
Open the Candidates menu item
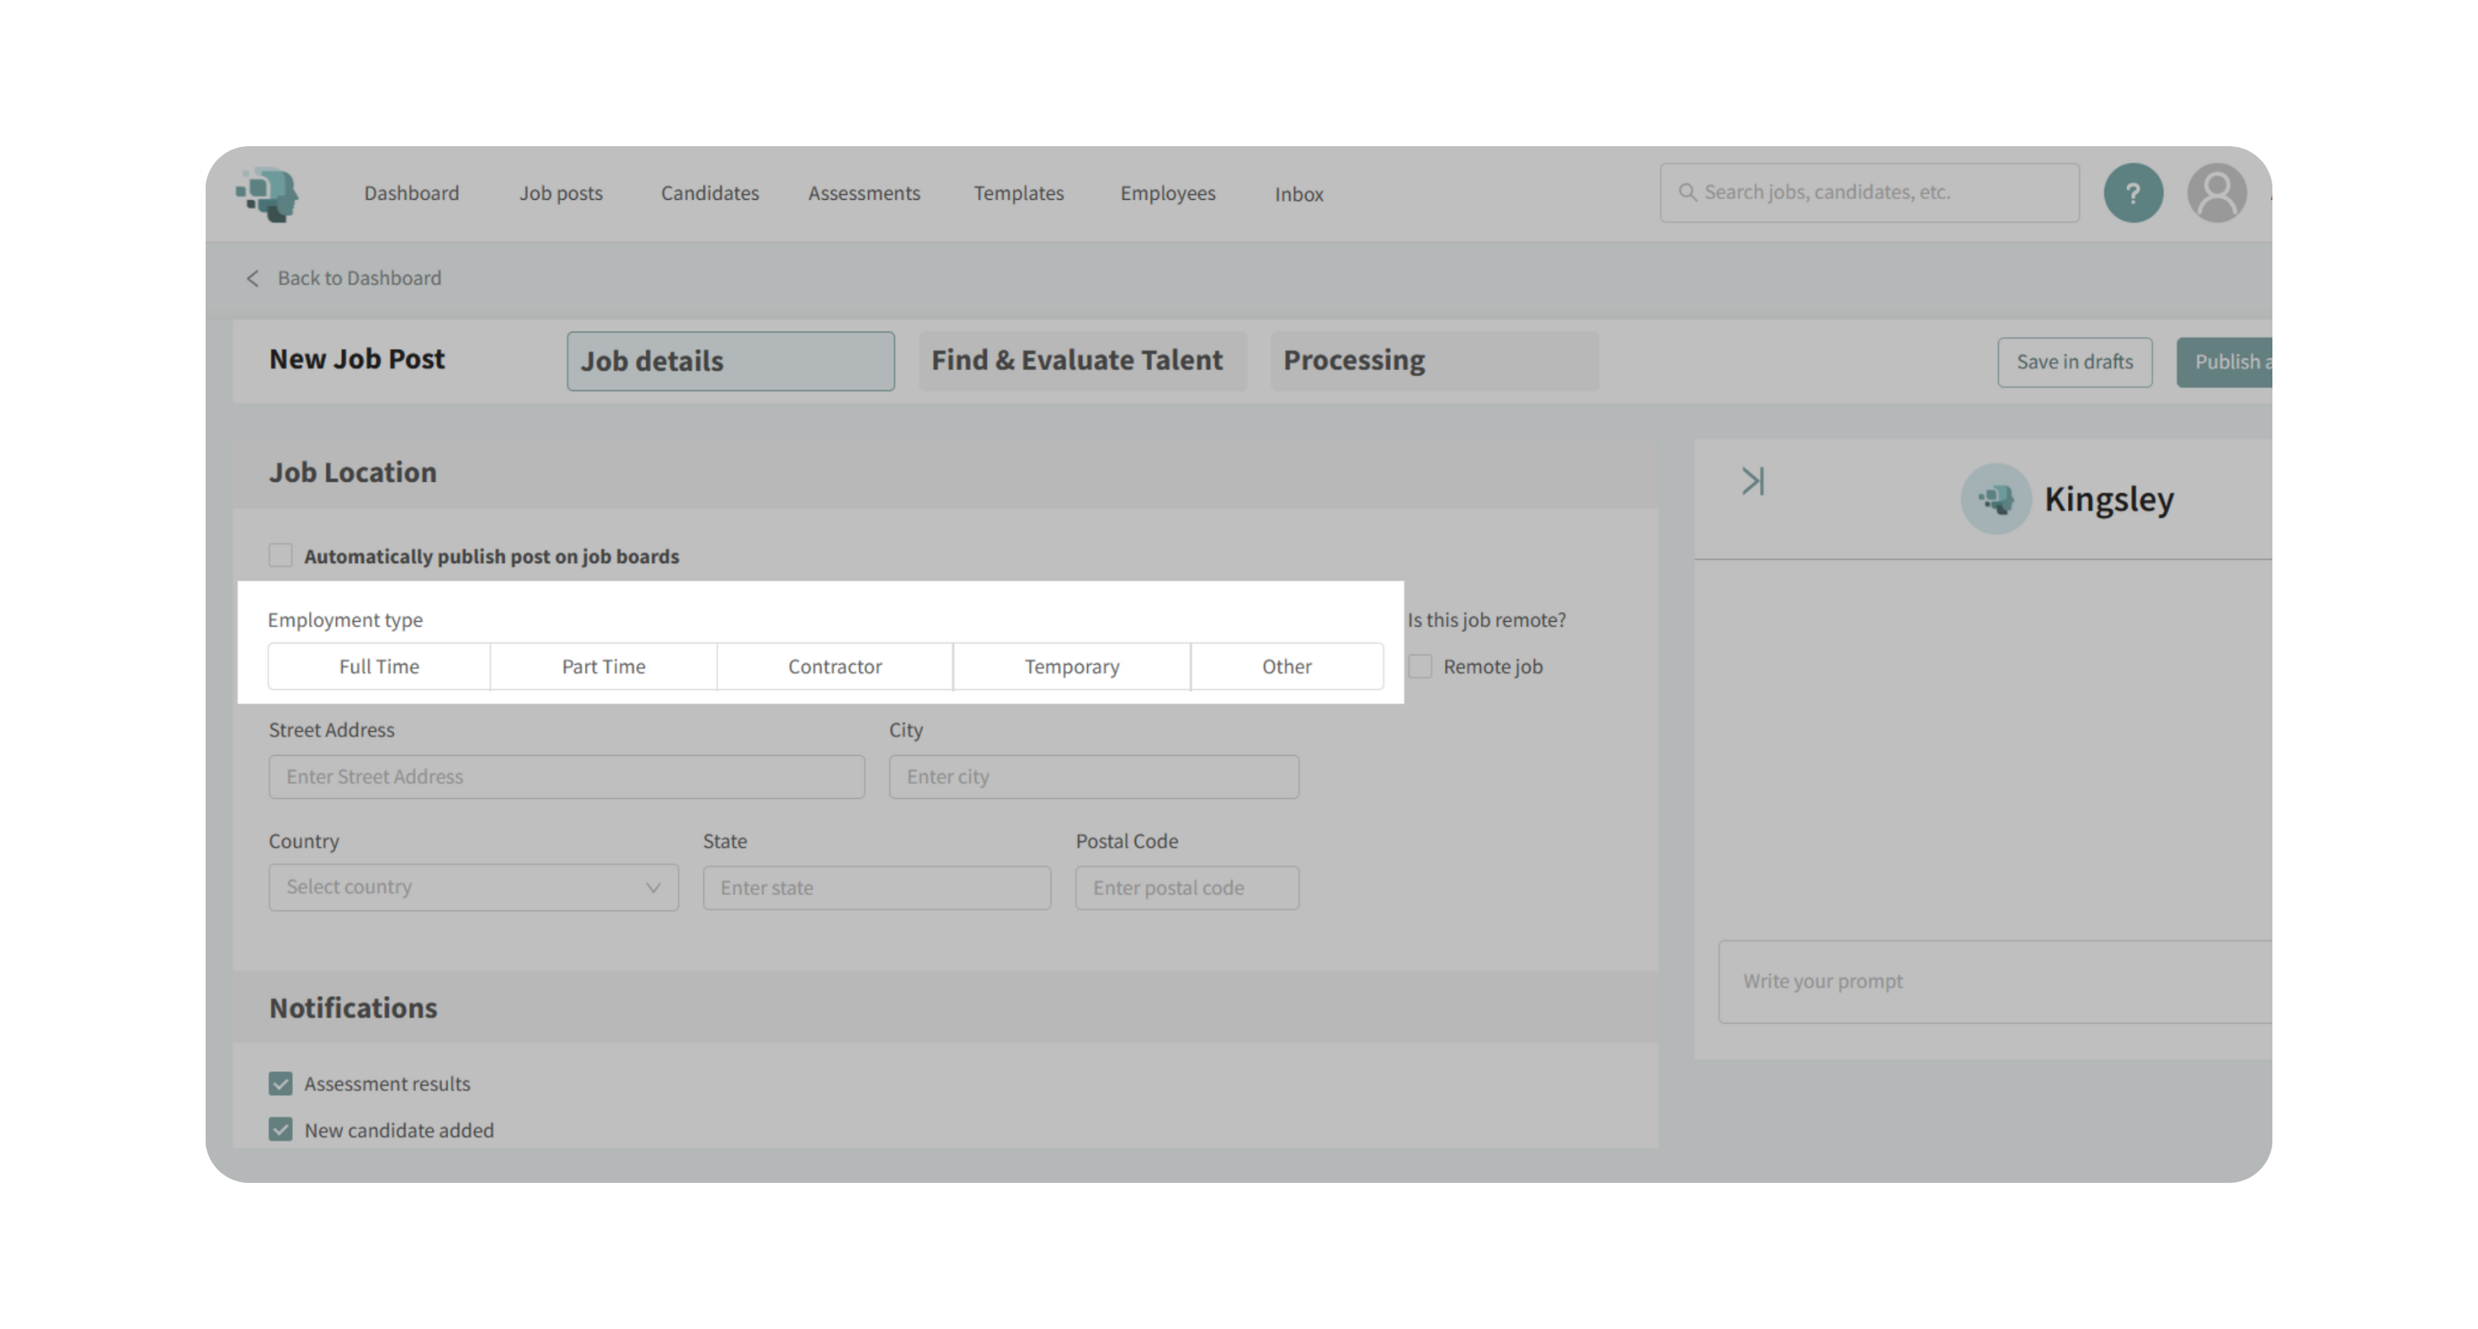(709, 193)
